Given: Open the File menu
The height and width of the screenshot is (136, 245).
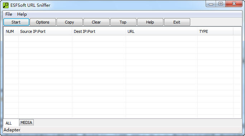Looking at the screenshot, I should (x=9, y=14).
